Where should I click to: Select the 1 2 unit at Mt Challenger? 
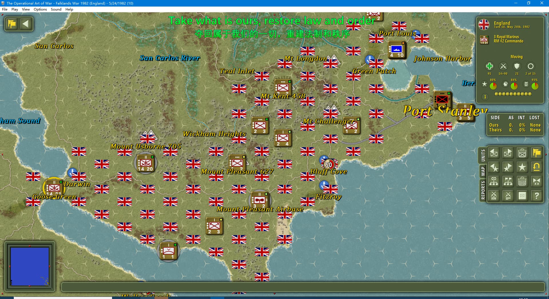point(351,126)
